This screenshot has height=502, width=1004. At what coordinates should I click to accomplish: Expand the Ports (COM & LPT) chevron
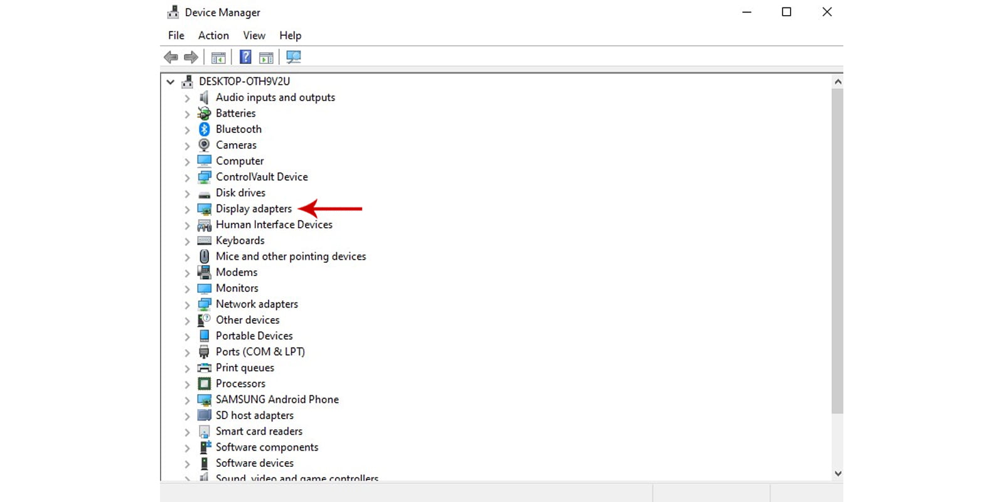coord(187,353)
